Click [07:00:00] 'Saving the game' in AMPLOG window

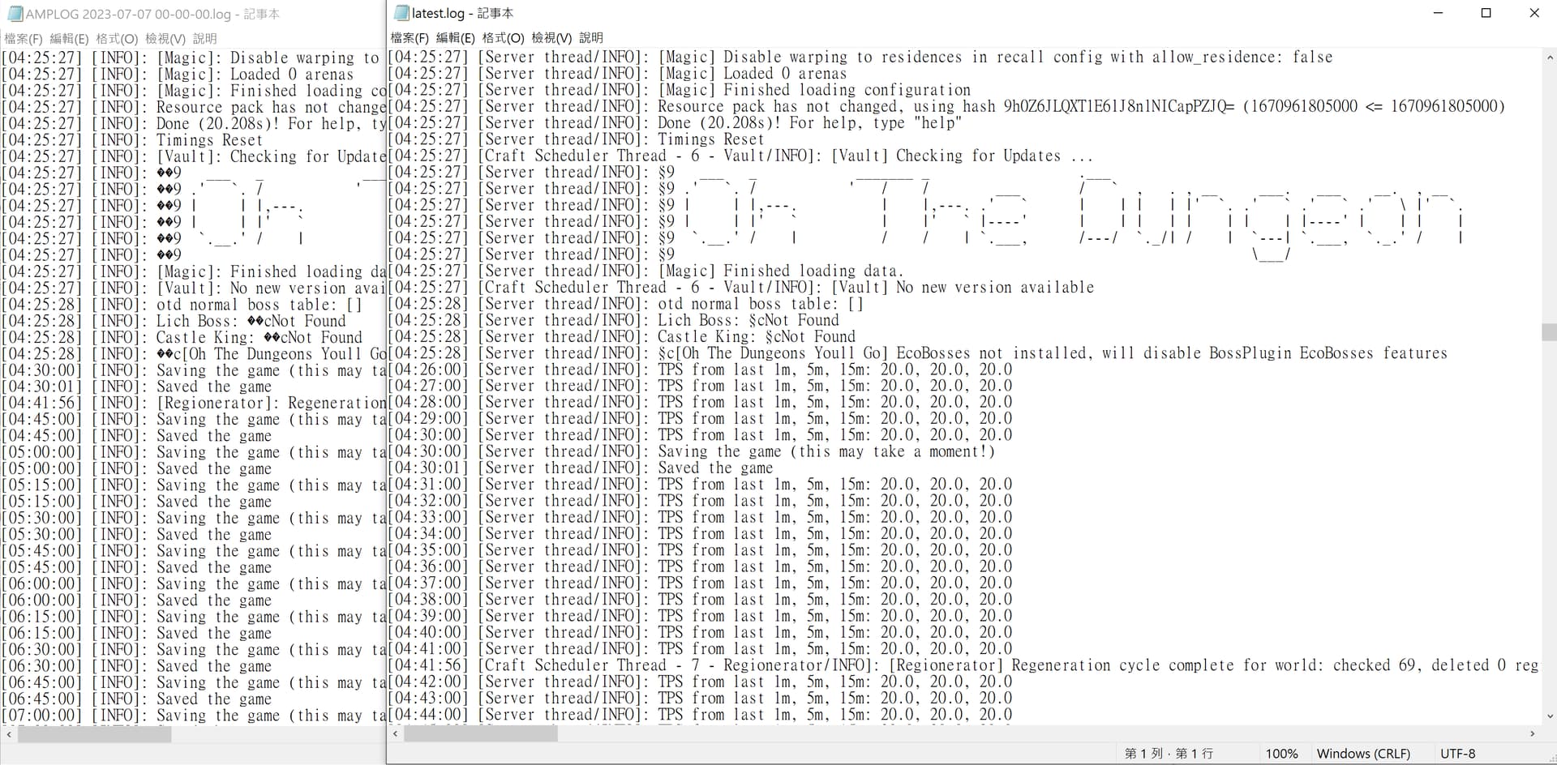point(193,716)
